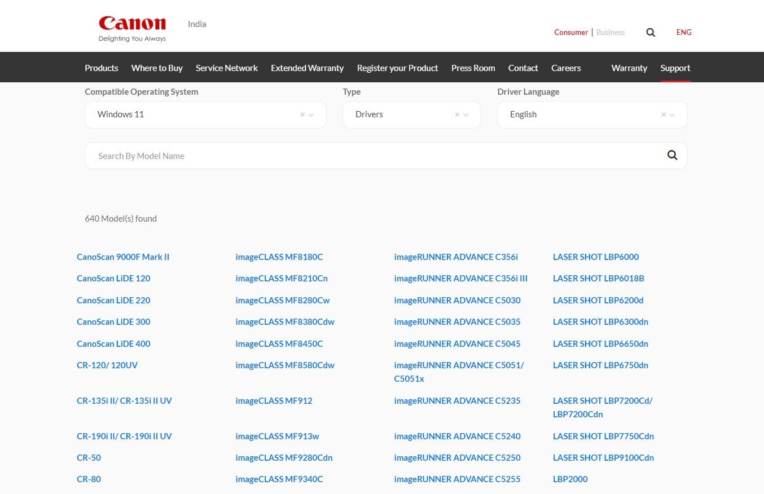Open imageRUNNER ADVANCE C5051/ C5051x
764x494 pixels.
[459, 372]
